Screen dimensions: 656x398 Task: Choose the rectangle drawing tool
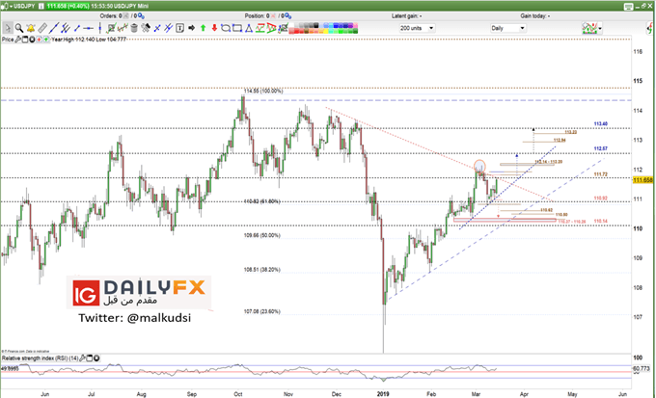tap(237, 28)
